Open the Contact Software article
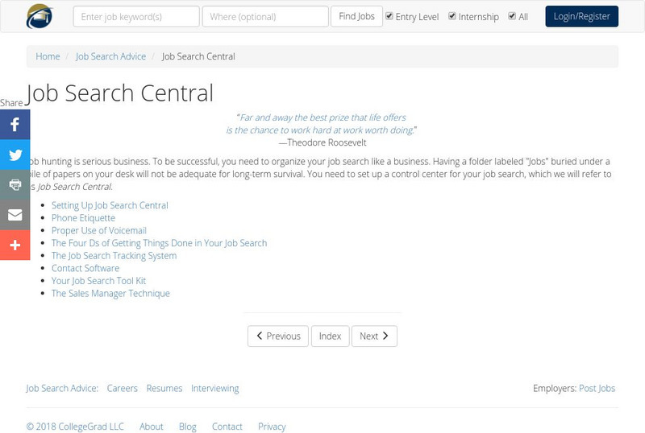Screen dimensions: 645x433 click(x=85, y=268)
